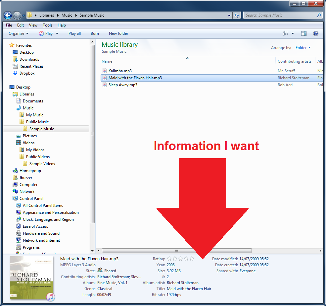Click the New folder button
Screen dimensions: 326x306
click(118, 33)
